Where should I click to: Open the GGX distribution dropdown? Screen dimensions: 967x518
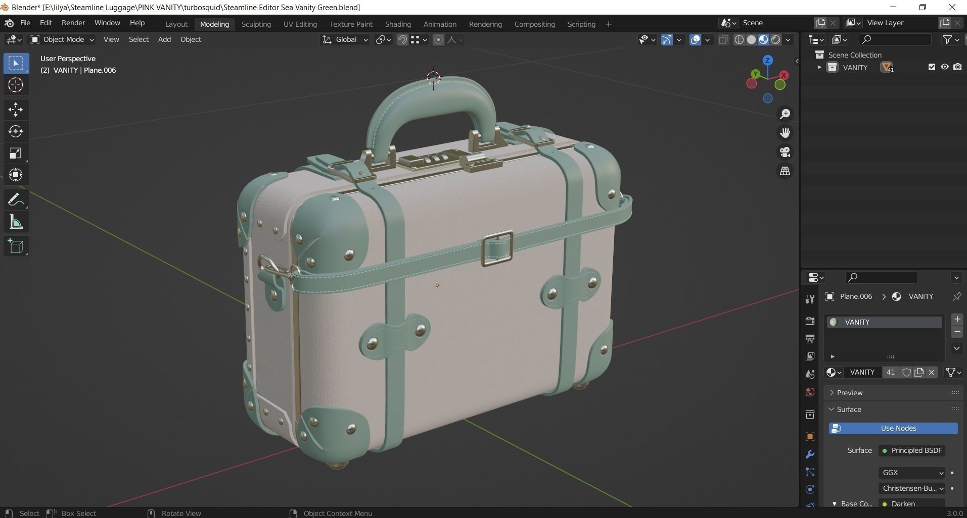click(x=912, y=473)
